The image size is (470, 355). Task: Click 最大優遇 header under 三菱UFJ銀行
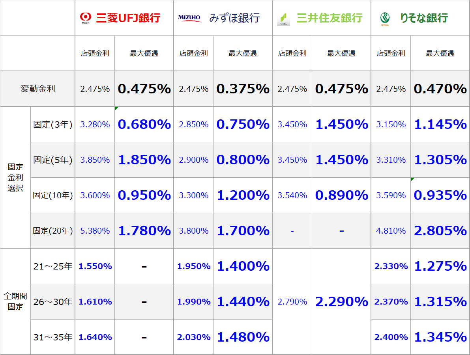(144, 53)
